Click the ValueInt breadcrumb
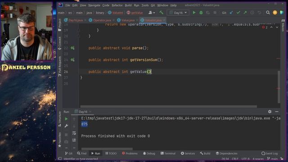The height and width of the screenshot is (162, 288). [116, 13]
